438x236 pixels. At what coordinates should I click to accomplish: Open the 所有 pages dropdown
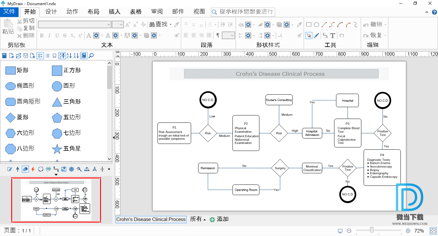(x=198, y=219)
